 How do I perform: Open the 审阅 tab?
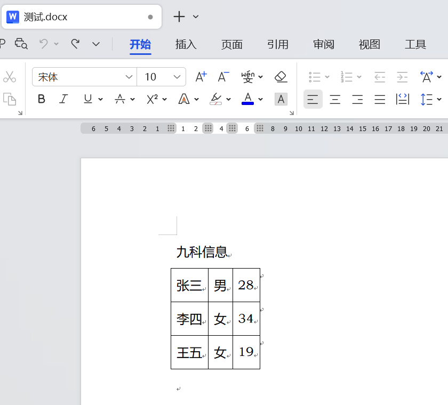(x=324, y=45)
